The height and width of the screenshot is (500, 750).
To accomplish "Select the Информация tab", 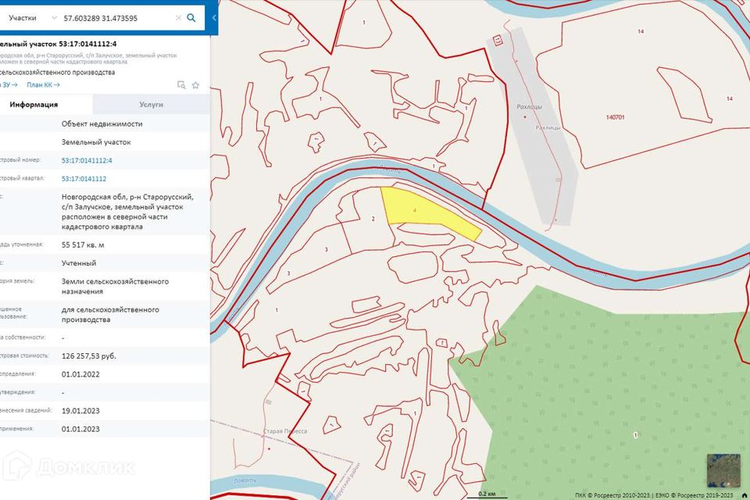I will pyautogui.click(x=34, y=105).
